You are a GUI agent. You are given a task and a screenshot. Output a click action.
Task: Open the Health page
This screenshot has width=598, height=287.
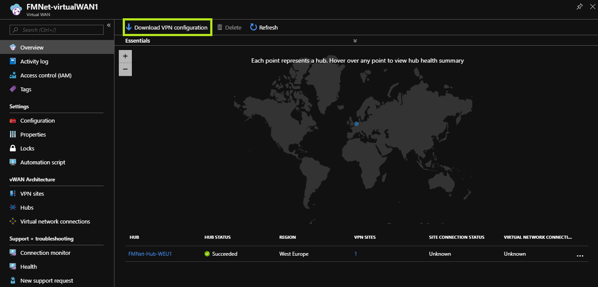tap(29, 267)
